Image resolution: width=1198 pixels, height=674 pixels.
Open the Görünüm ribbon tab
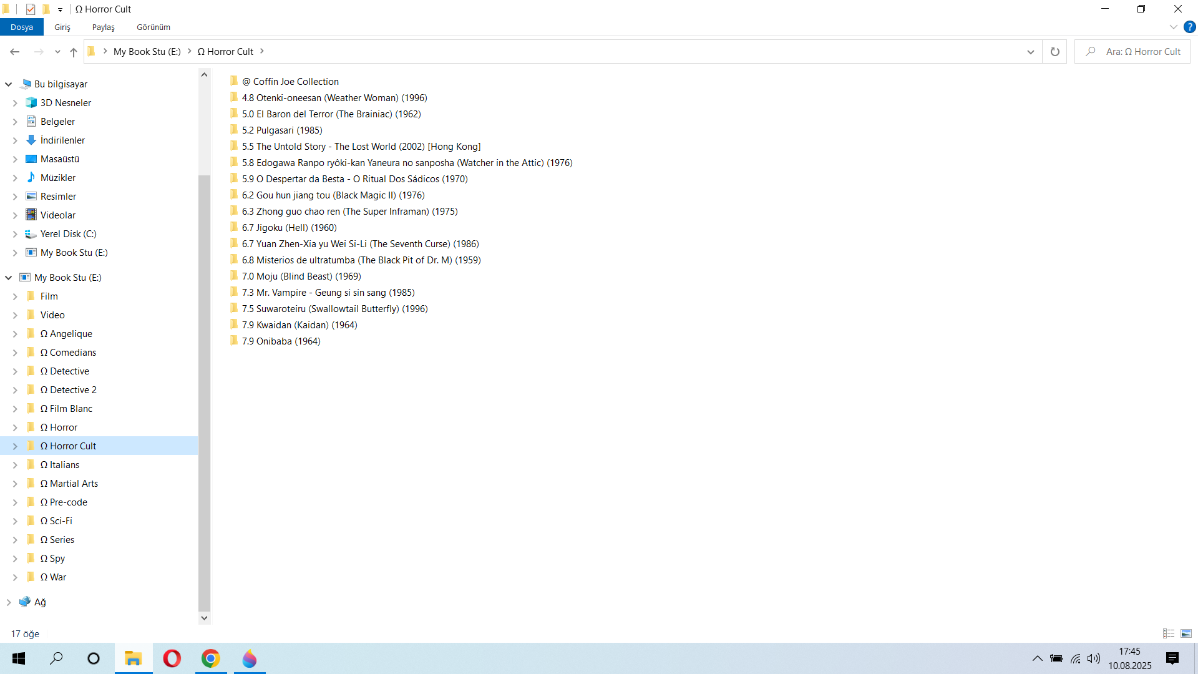tap(153, 27)
